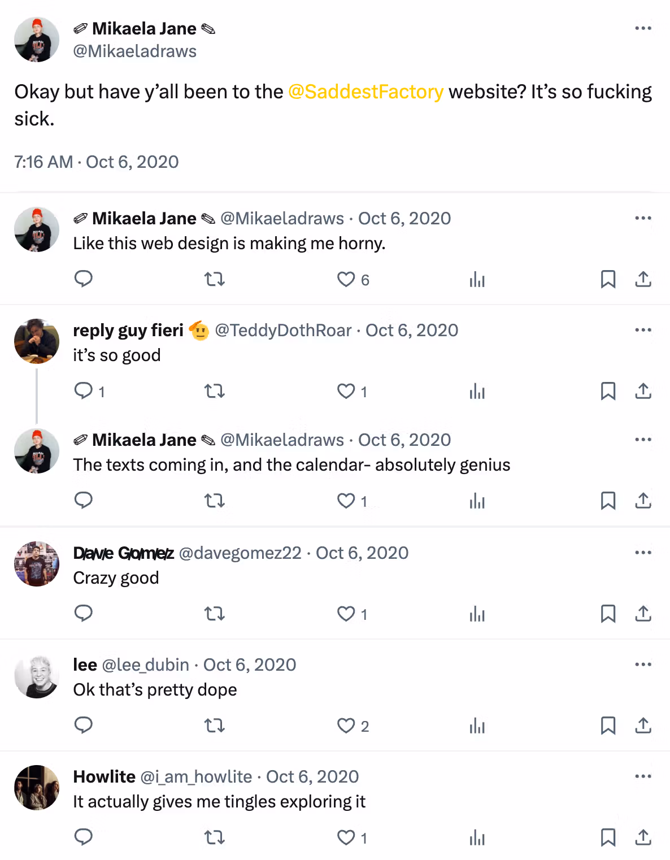Click reply guy fieri's profile picture

(37, 341)
